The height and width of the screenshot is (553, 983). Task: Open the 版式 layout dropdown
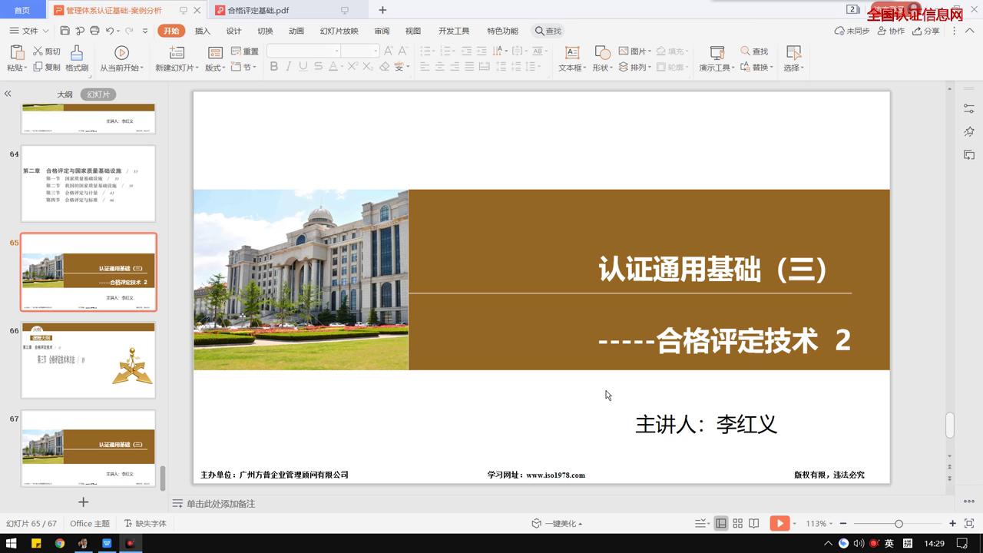(x=215, y=68)
